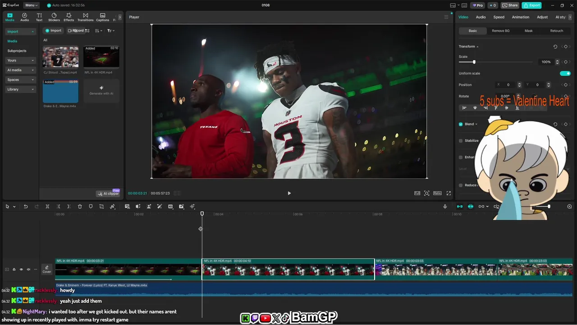Click the play button in player
The height and width of the screenshot is (325, 577).
[289, 193]
